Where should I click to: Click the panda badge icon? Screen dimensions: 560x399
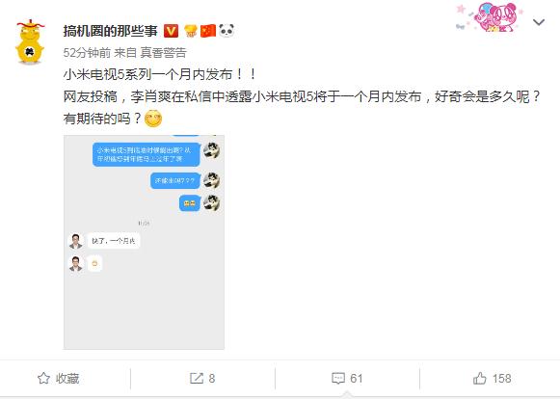[227, 31]
